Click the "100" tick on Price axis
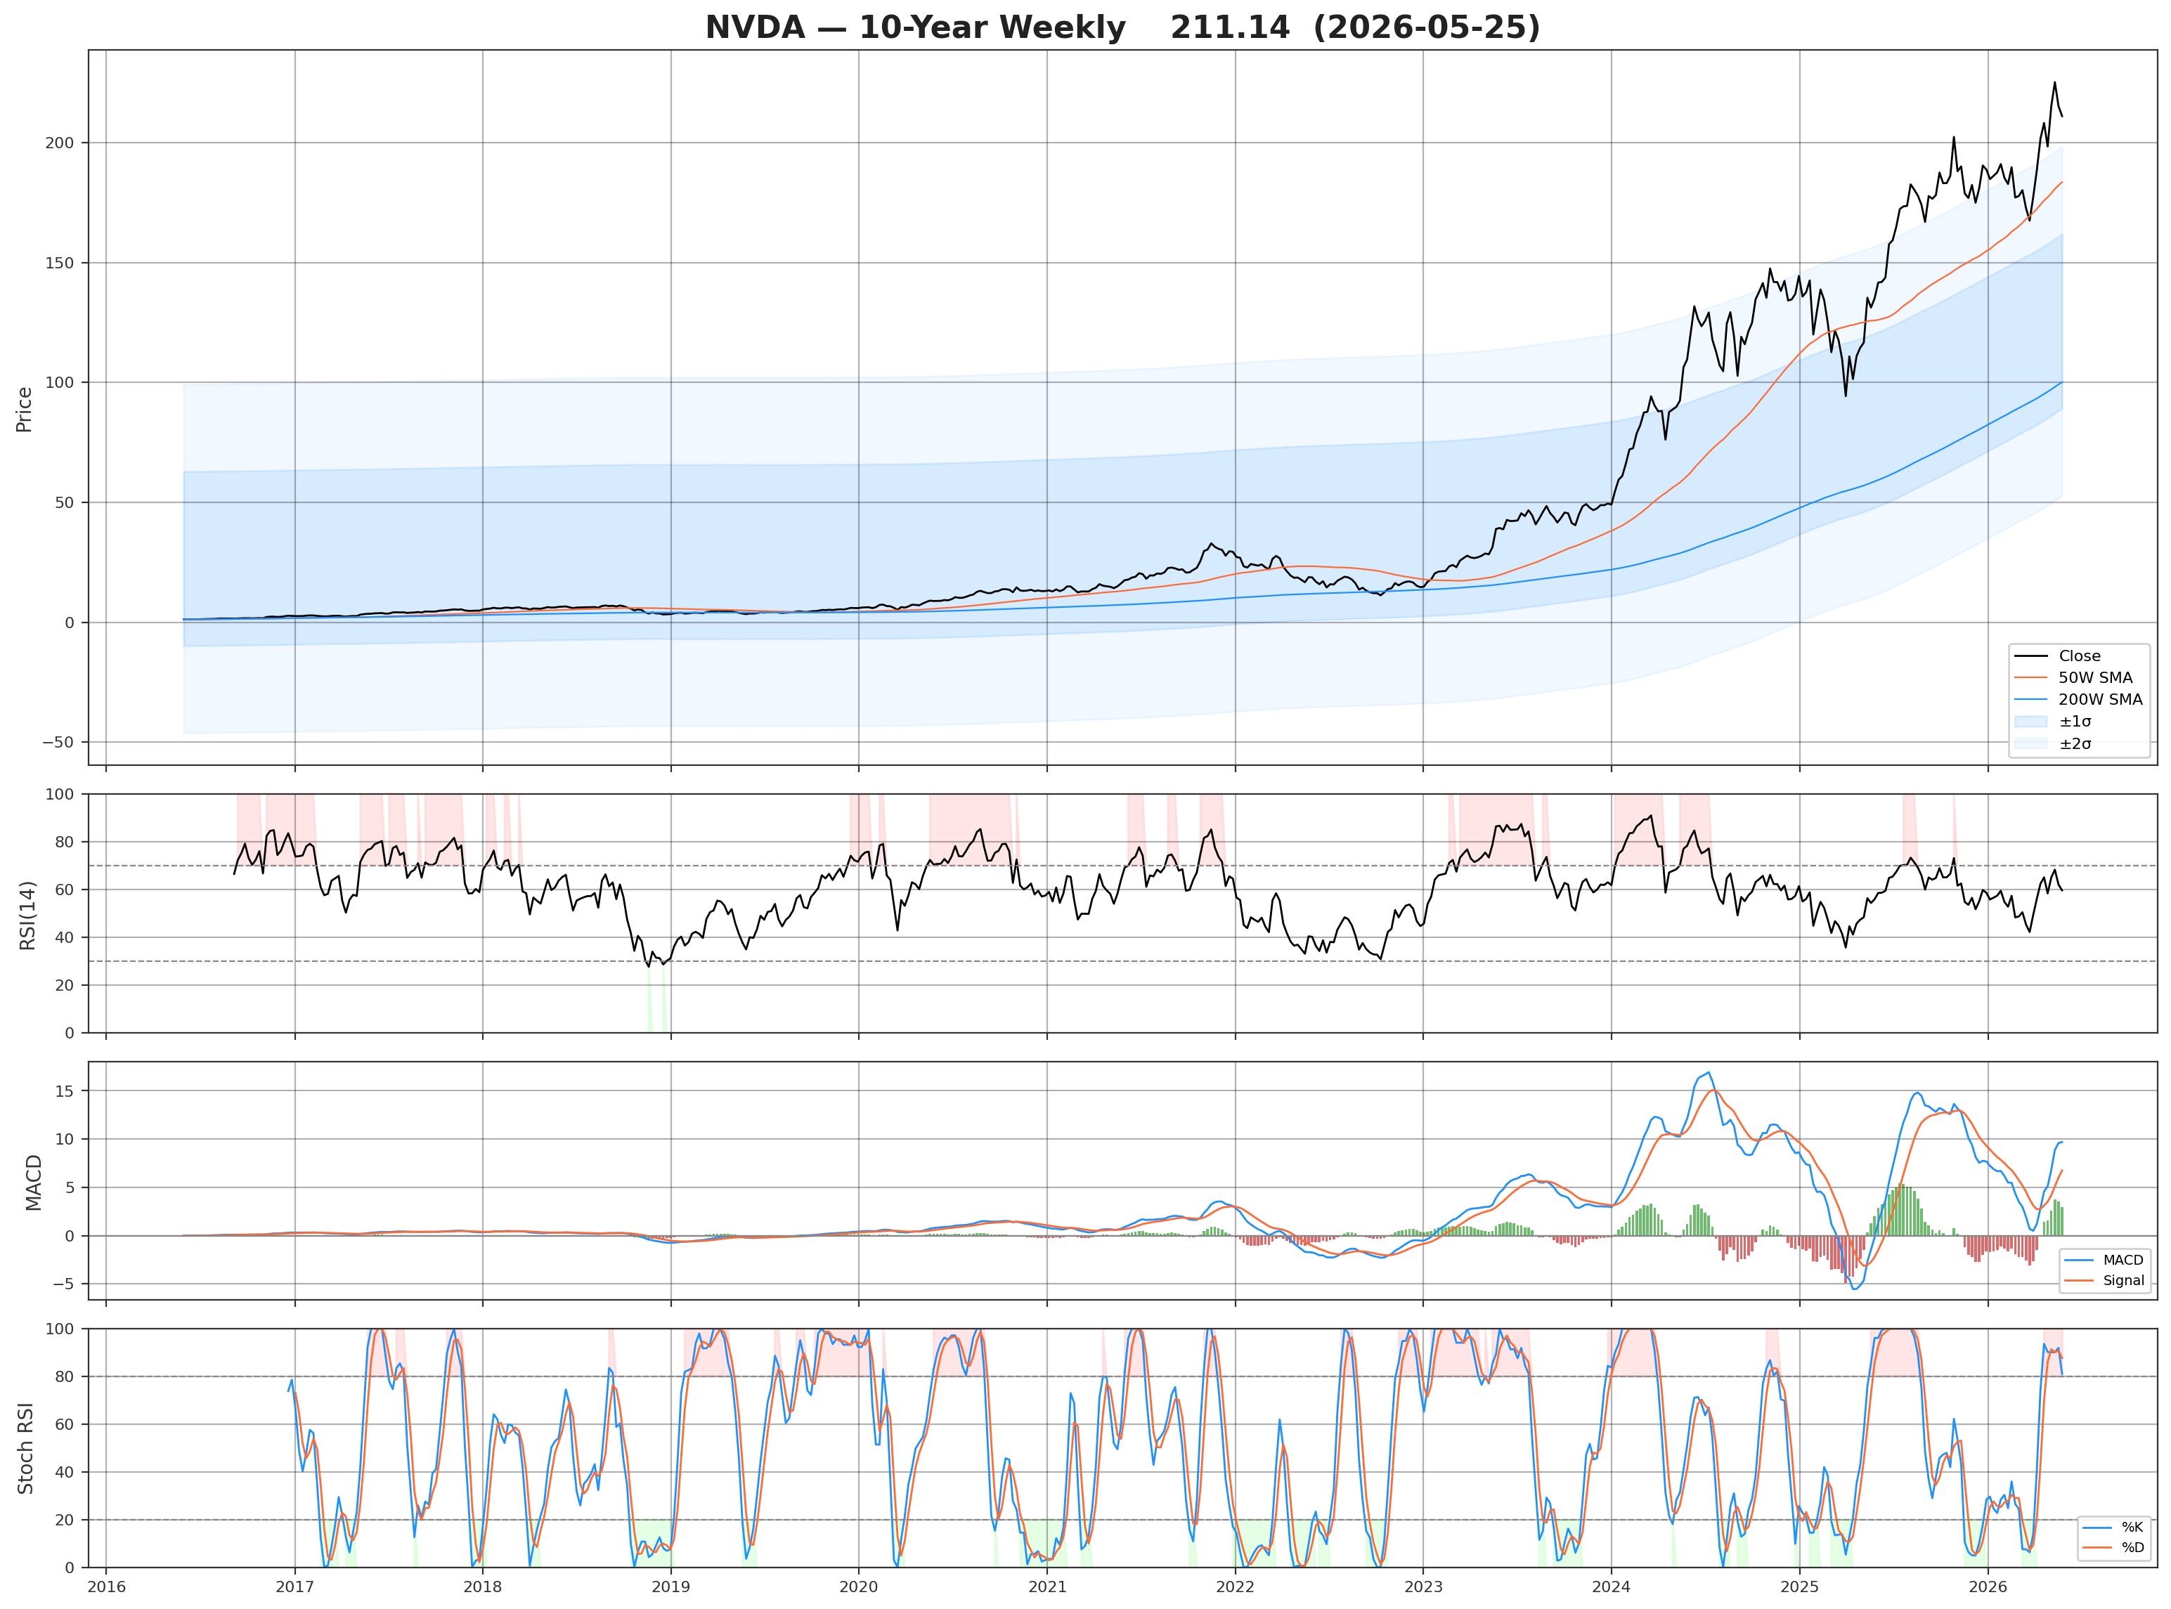This screenshot has width=2171, height=1609. [60, 383]
